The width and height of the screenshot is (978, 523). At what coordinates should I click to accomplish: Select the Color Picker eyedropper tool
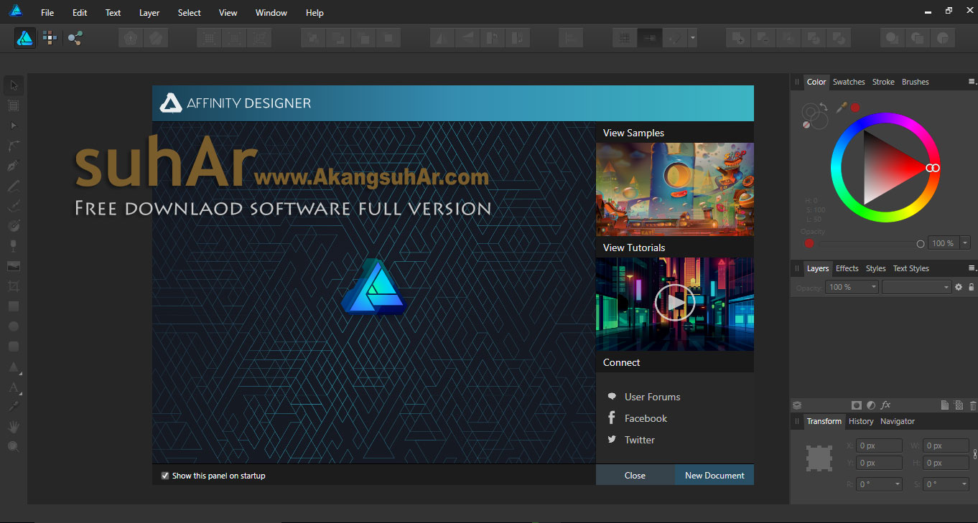14,407
